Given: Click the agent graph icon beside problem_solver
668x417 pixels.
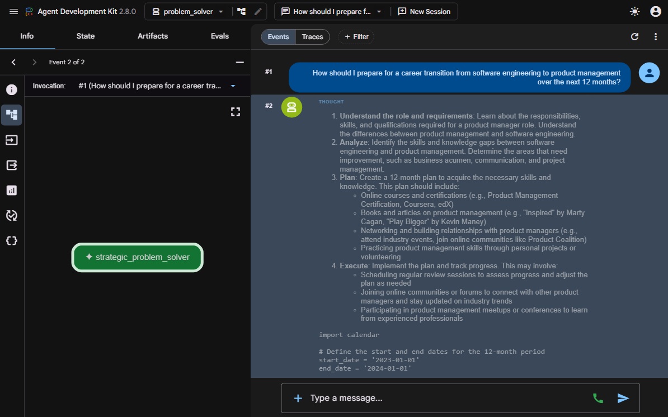Looking at the screenshot, I should [242, 12].
